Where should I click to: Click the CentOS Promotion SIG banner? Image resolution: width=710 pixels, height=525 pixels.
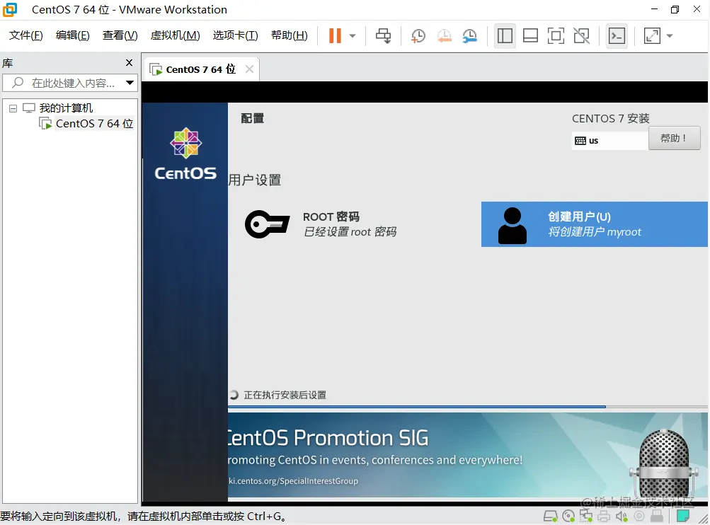point(467,454)
